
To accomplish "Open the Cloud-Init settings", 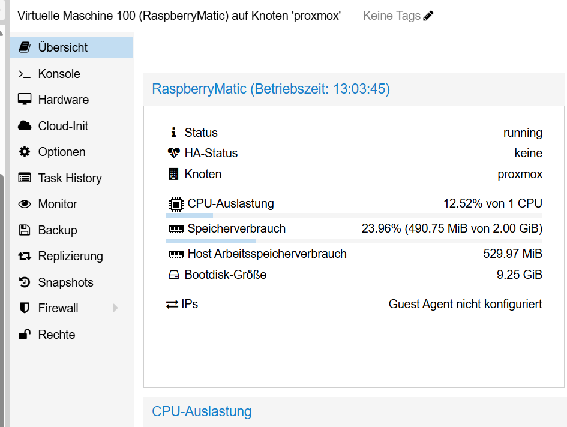I will point(71,126).
